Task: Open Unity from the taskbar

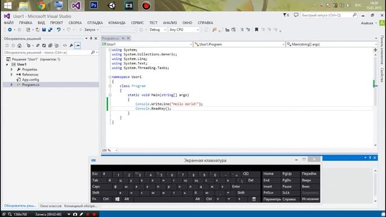Action: click(x=111, y=5)
